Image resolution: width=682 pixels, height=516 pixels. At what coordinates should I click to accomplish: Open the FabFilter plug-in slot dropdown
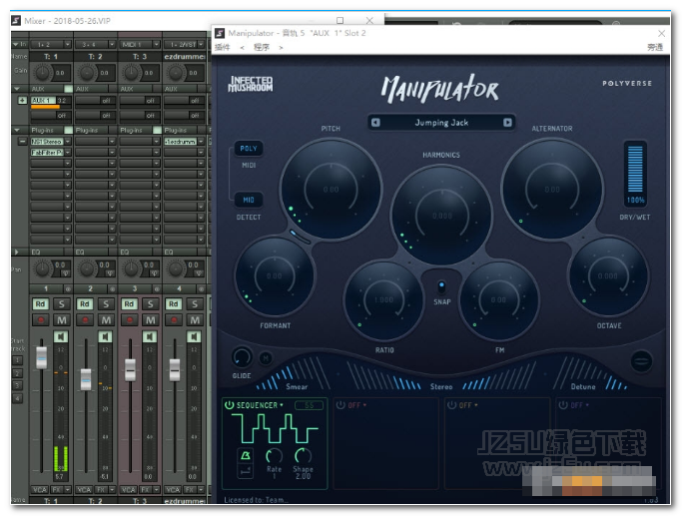(68, 152)
